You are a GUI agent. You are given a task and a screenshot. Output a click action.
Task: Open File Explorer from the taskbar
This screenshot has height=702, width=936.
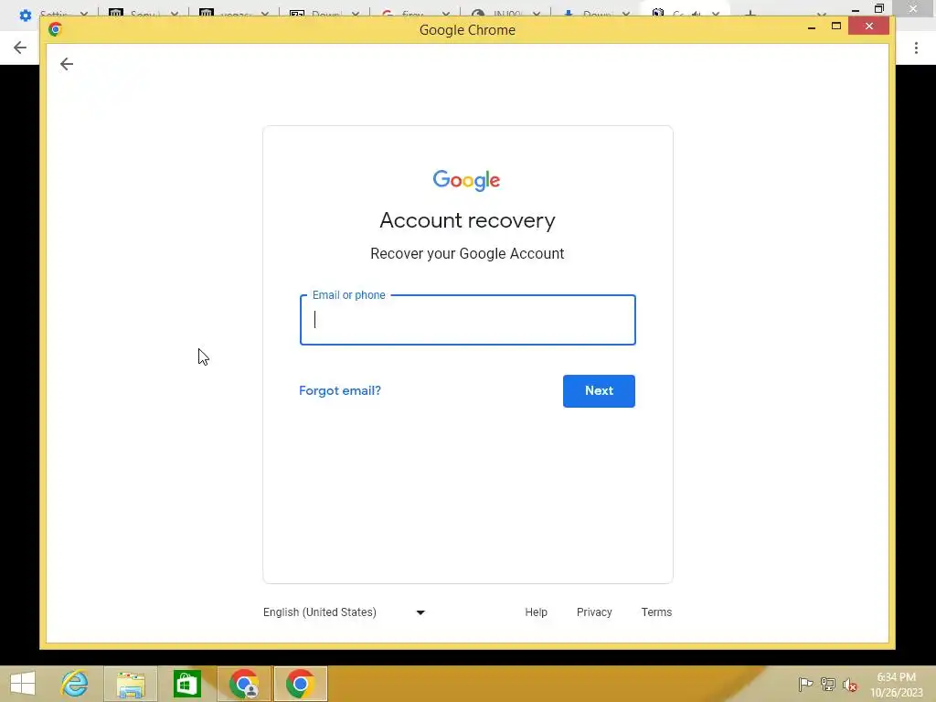pyautogui.click(x=131, y=684)
